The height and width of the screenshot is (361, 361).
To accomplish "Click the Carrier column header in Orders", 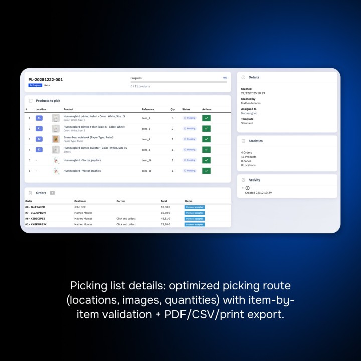I will coord(121,201).
